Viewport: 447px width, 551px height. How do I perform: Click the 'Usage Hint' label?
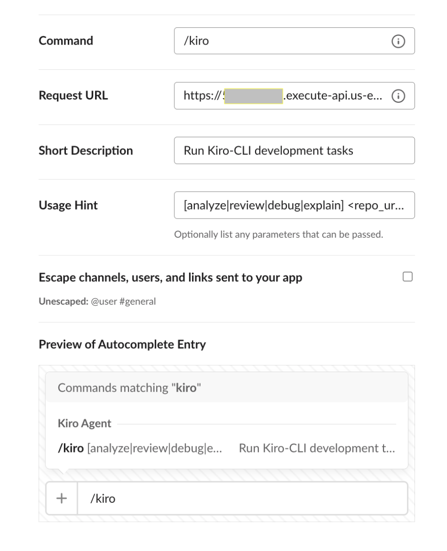[68, 205]
